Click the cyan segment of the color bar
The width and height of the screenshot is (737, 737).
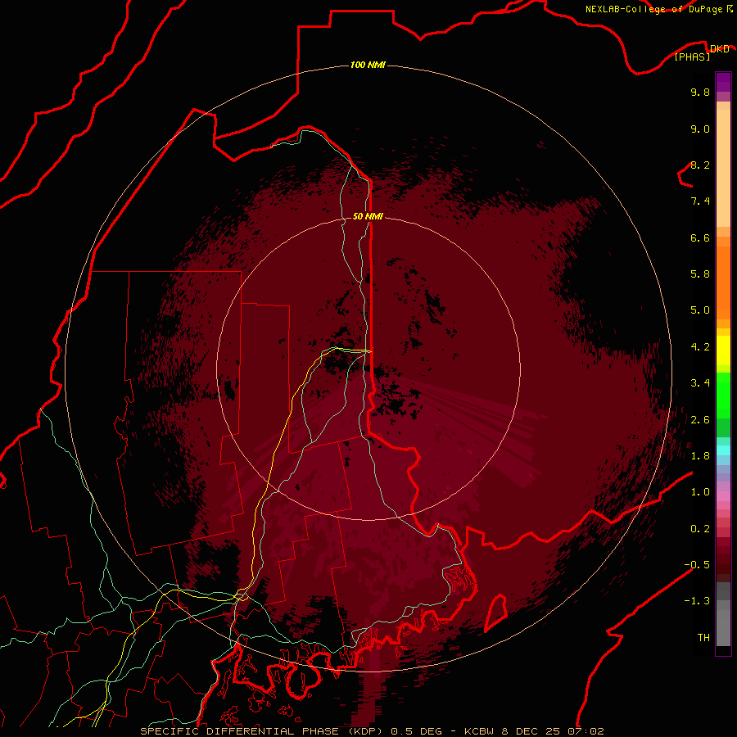(x=723, y=450)
